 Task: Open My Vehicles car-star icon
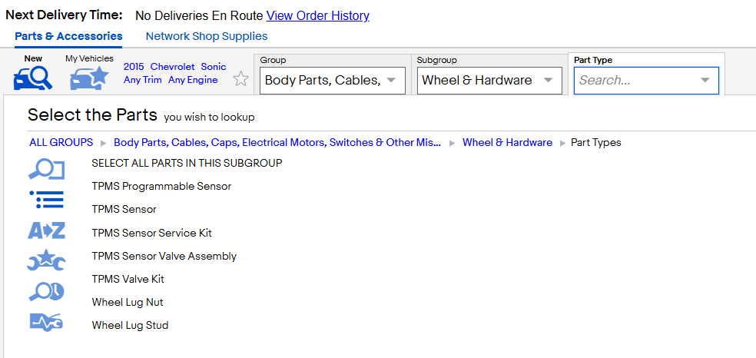tap(89, 78)
